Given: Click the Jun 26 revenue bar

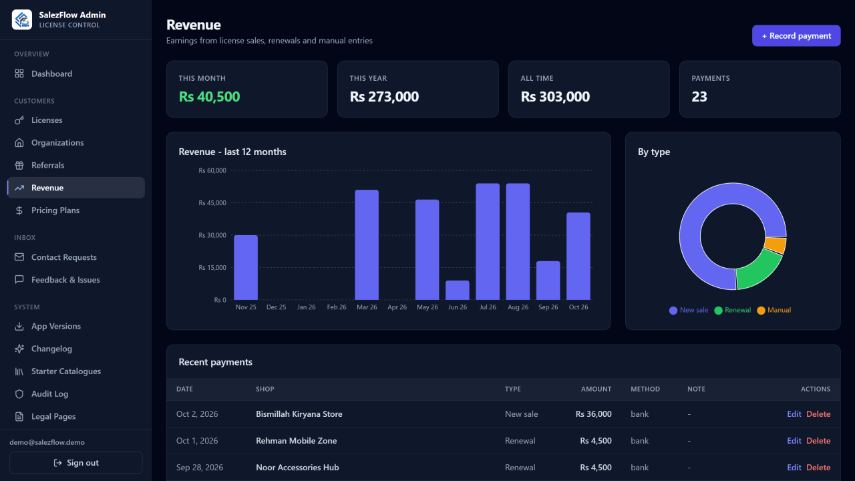Looking at the screenshot, I should (458, 291).
